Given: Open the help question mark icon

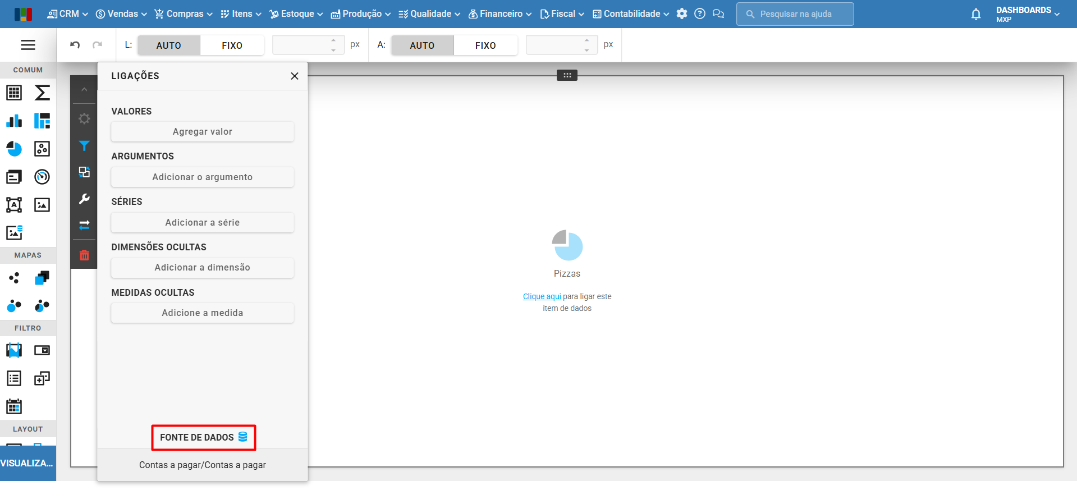Looking at the screenshot, I should click(x=700, y=14).
